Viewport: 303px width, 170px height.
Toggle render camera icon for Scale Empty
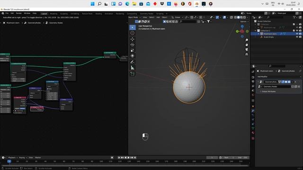pos(300,37)
